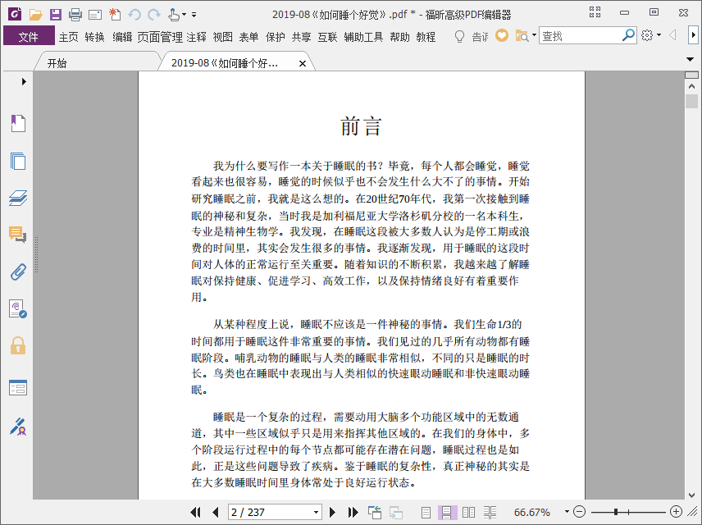Click the undo arrow in the quick toolbar

[134, 15]
